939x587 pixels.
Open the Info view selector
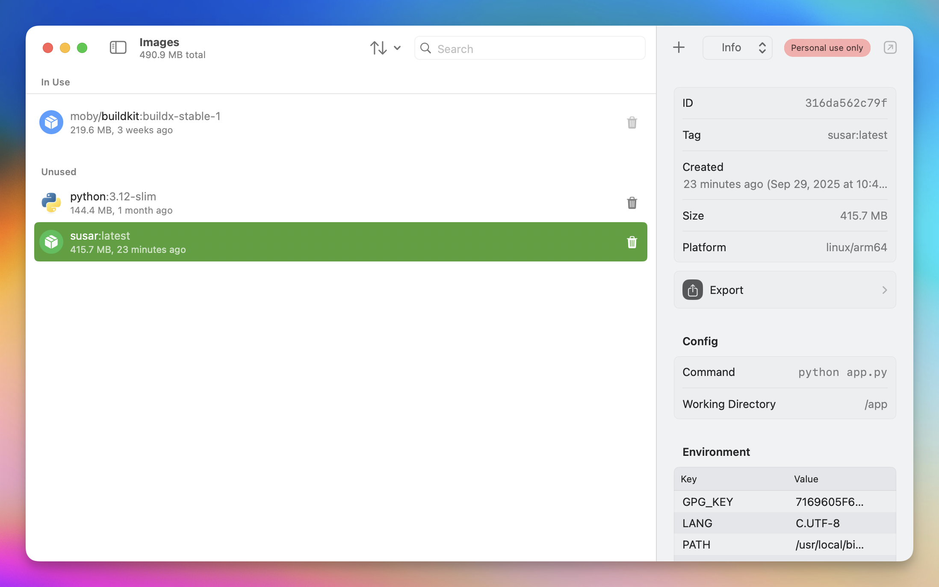pos(738,47)
